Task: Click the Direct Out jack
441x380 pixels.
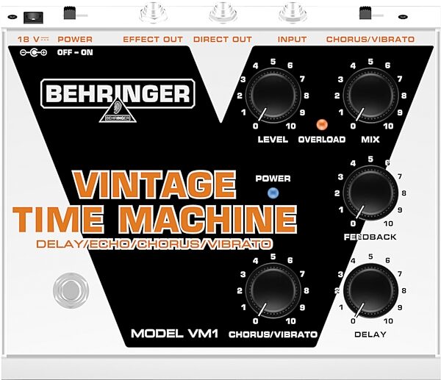Action: [223, 12]
